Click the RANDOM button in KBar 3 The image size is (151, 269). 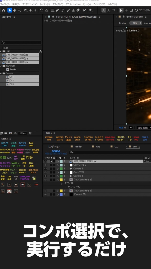[31, 144]
